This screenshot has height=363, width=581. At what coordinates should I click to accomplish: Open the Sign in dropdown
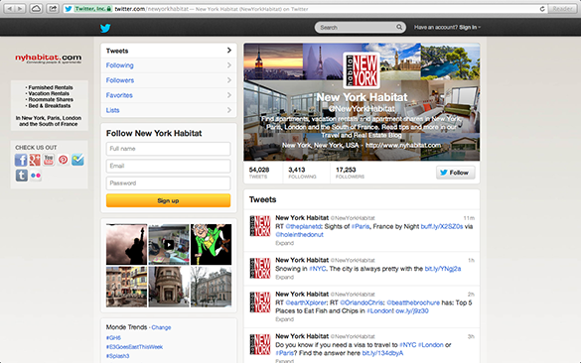pyautogui.click(x=470, y=28)
